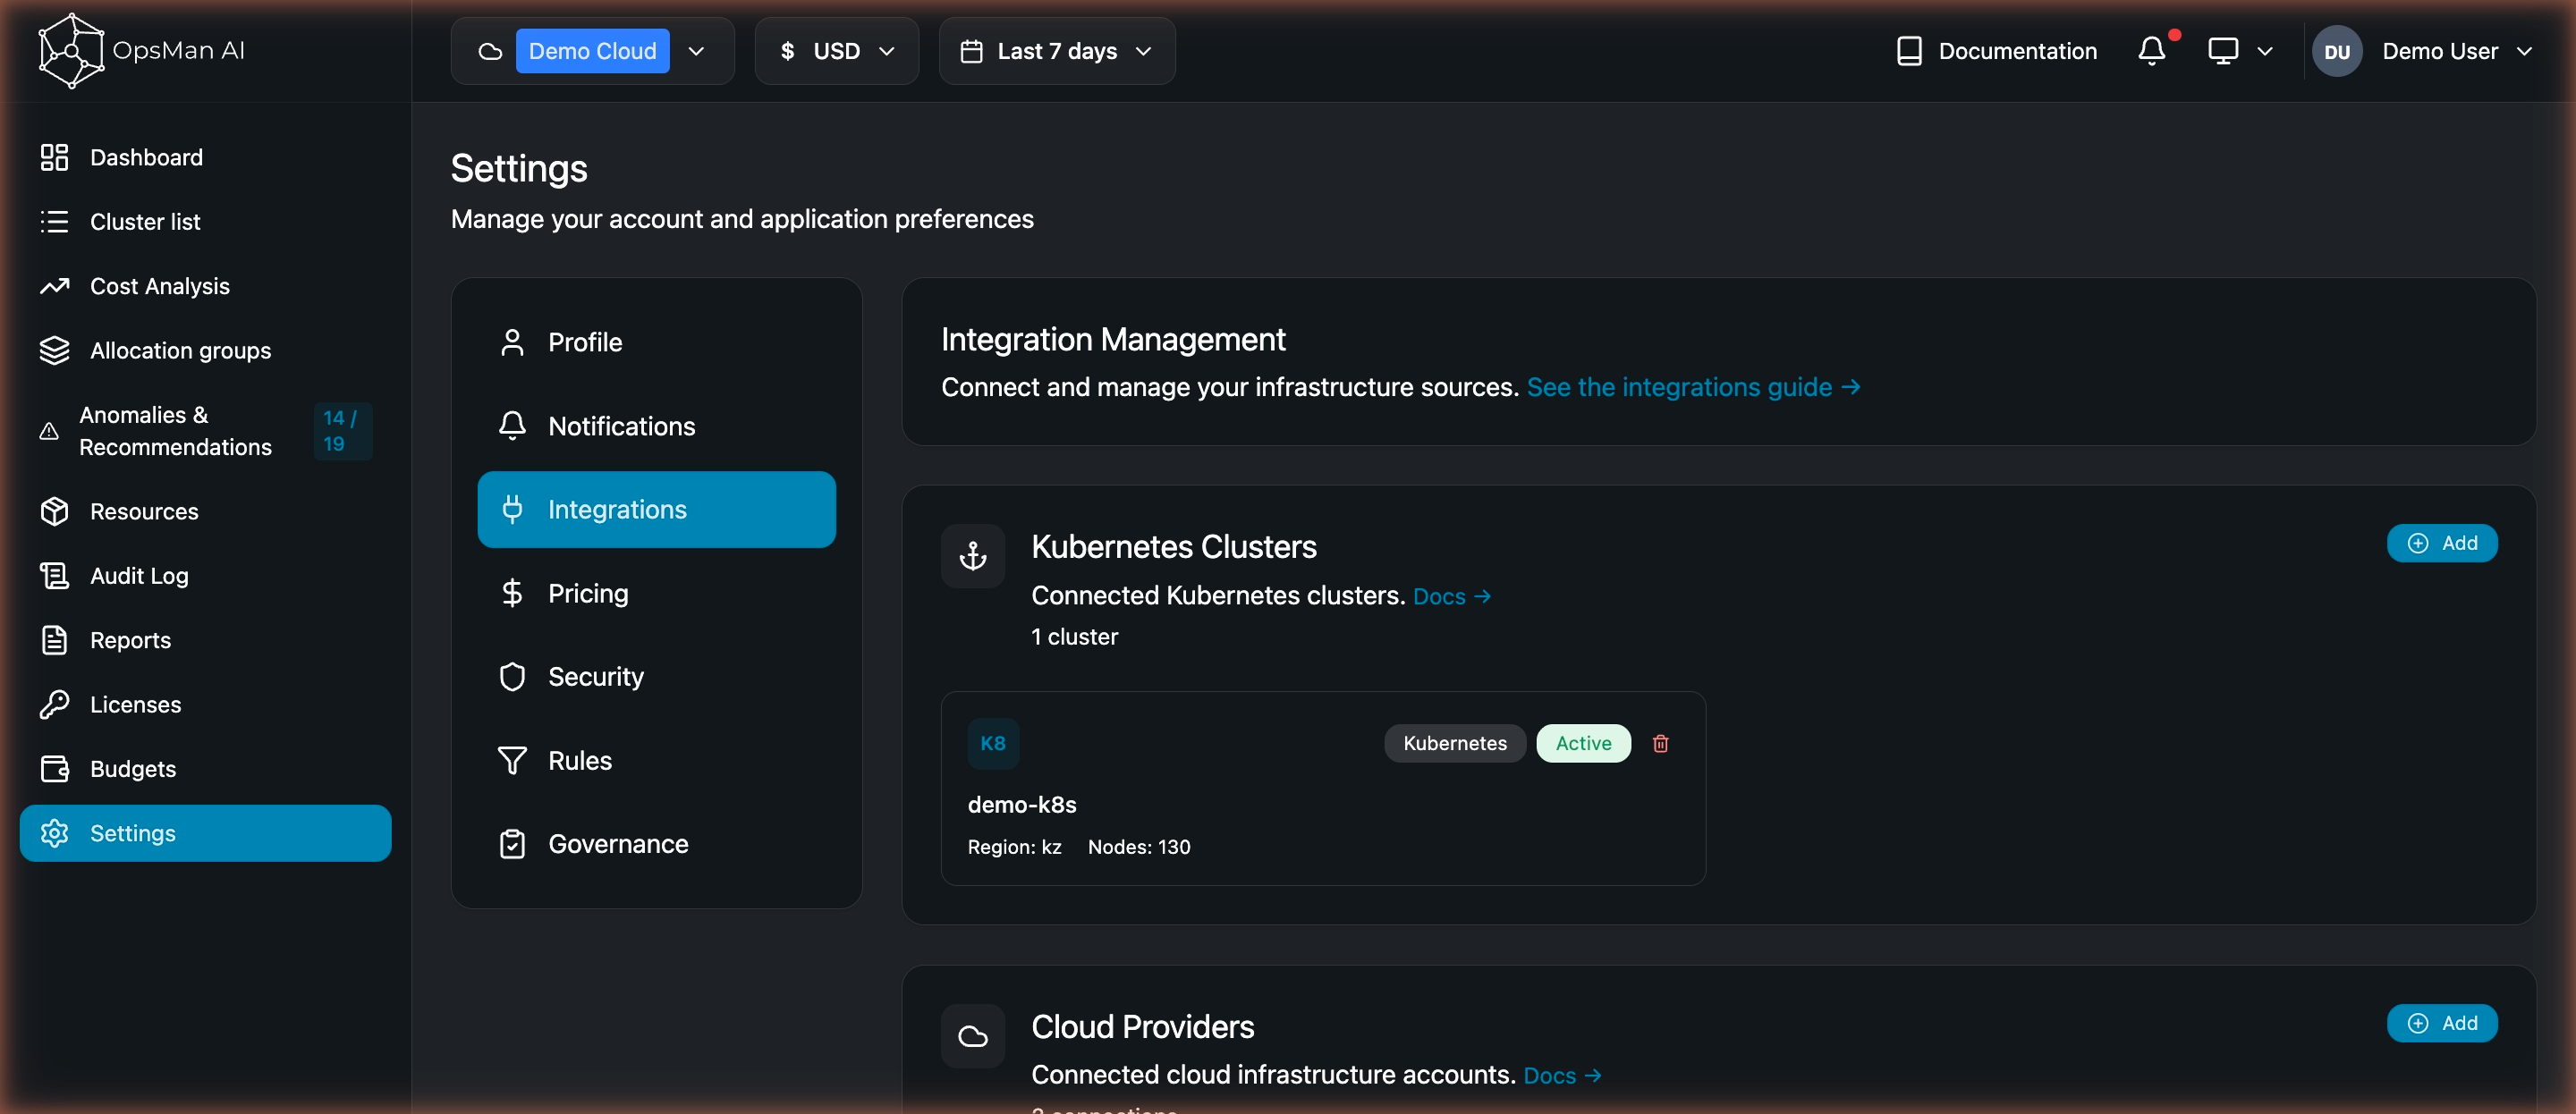Select the Governance settings tab

[x=656, y=845]
